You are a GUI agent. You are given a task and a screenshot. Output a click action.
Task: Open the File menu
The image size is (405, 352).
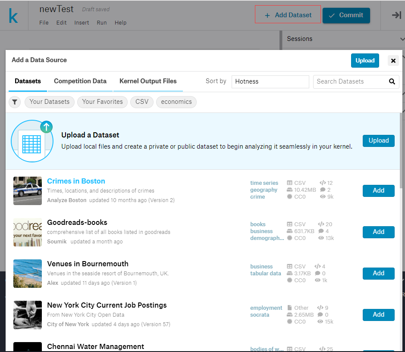coord(44,23)
